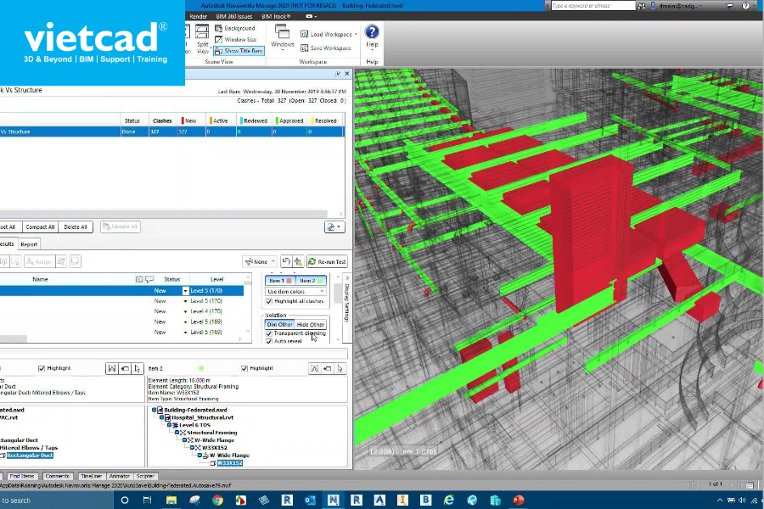The width and height of the screenshot is (764, 509).
Task: Toggle the Highlight all clashes checkbox
Action: tap(269, 301)
